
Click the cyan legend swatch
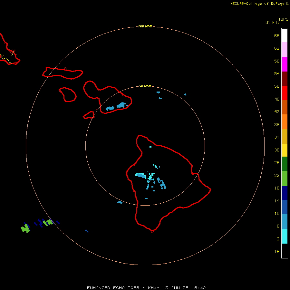(285, 236)
